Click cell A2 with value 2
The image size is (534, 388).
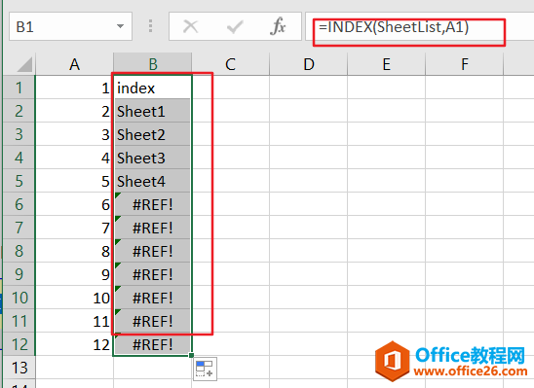[74, 111]
